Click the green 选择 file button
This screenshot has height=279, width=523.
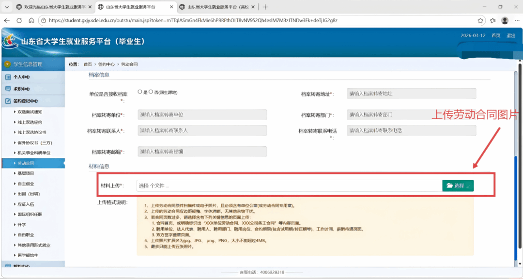click(458, 186)
